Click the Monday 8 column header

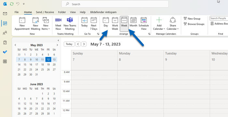pyautogui.click(x=141, y=60)
